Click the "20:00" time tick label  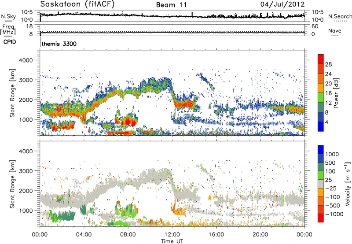tap(260, 235)
